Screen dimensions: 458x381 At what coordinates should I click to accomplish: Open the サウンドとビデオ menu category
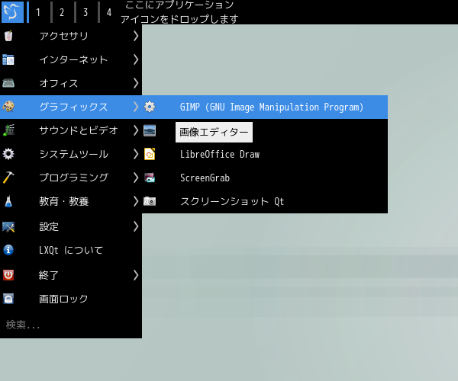71,130
